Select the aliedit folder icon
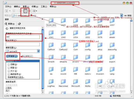This screenshot has height=99, width=134. coord(112,33)
